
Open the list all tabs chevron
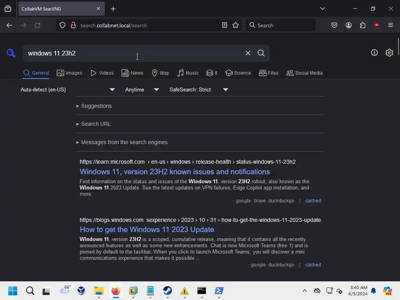coord(322,9)
